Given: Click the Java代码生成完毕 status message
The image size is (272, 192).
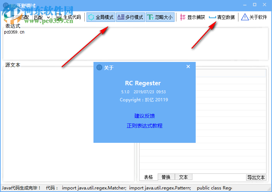Looking at the screenshot, I should [x=21, y=188].
